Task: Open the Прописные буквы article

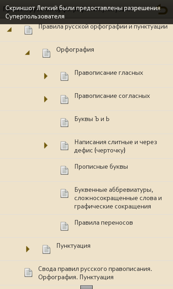Action: [101, 167]
